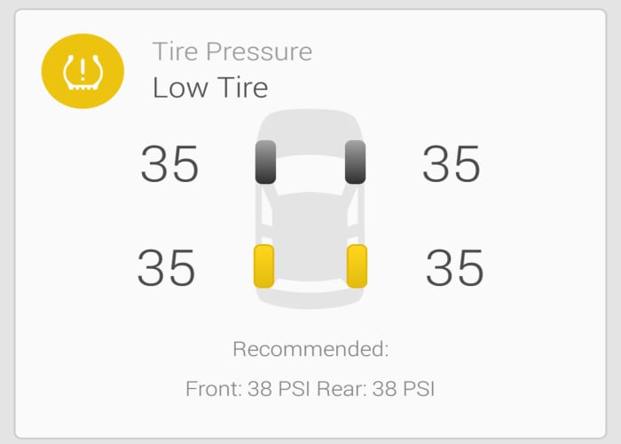Select front right 35 pressure reading

(x=451, y=165)
